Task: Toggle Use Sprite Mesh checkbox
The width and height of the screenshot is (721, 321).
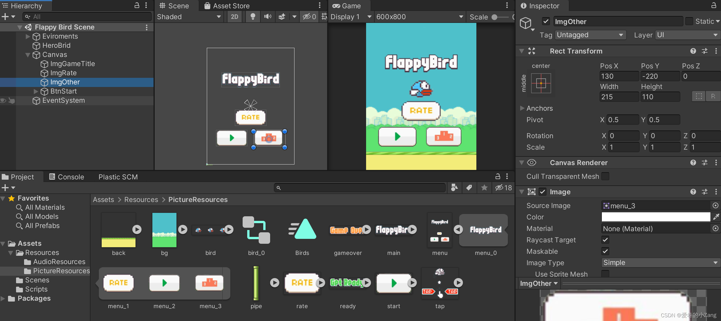Action: 605,274
